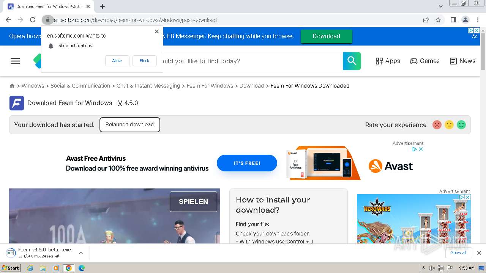Open the browser side panel
This screenshot has width=486, height=273.
coord(453,20)
